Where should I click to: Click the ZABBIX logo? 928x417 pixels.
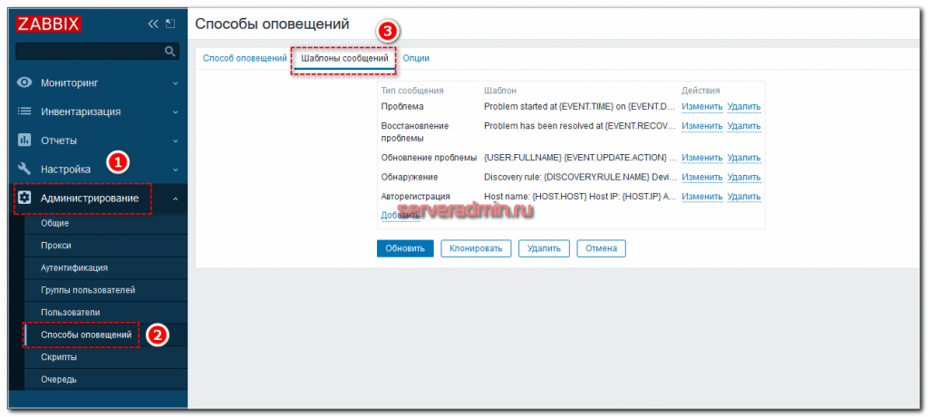click(49, 23)
